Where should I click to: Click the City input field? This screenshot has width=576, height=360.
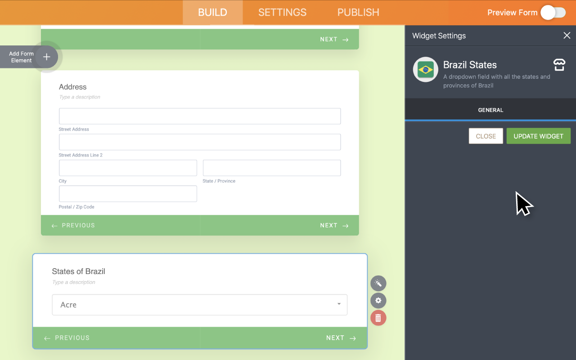(x=127, y=167)
